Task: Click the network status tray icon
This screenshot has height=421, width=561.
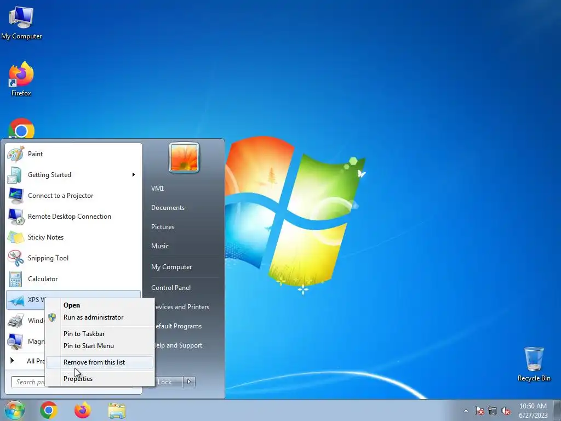Action: click(x=493, y=411)
